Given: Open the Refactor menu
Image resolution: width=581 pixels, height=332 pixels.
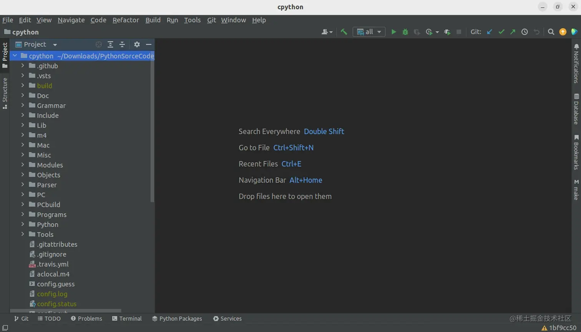Looking at the screenshot, I should coord(126,20).
